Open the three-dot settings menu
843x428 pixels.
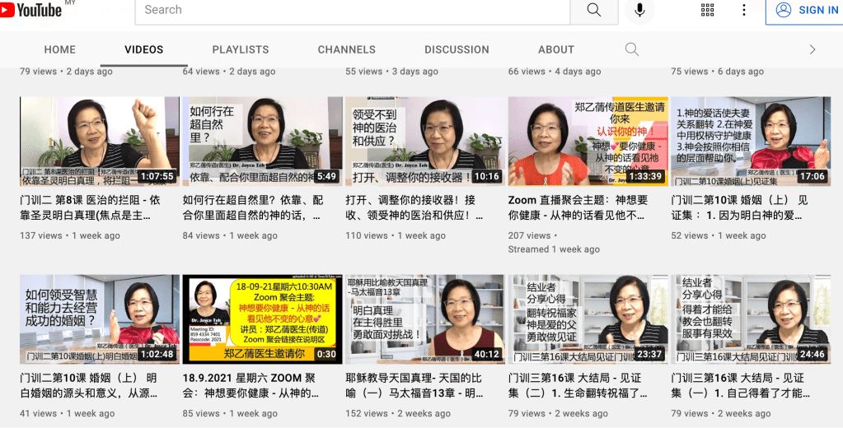pos(744,10)
